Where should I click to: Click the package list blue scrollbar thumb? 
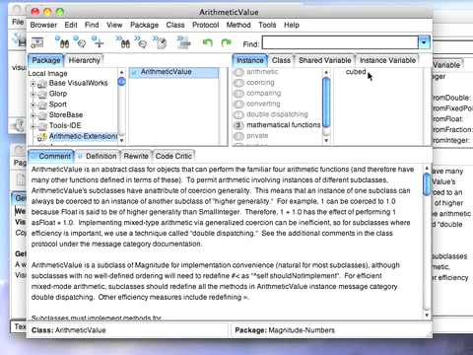(x=121, y=81)
